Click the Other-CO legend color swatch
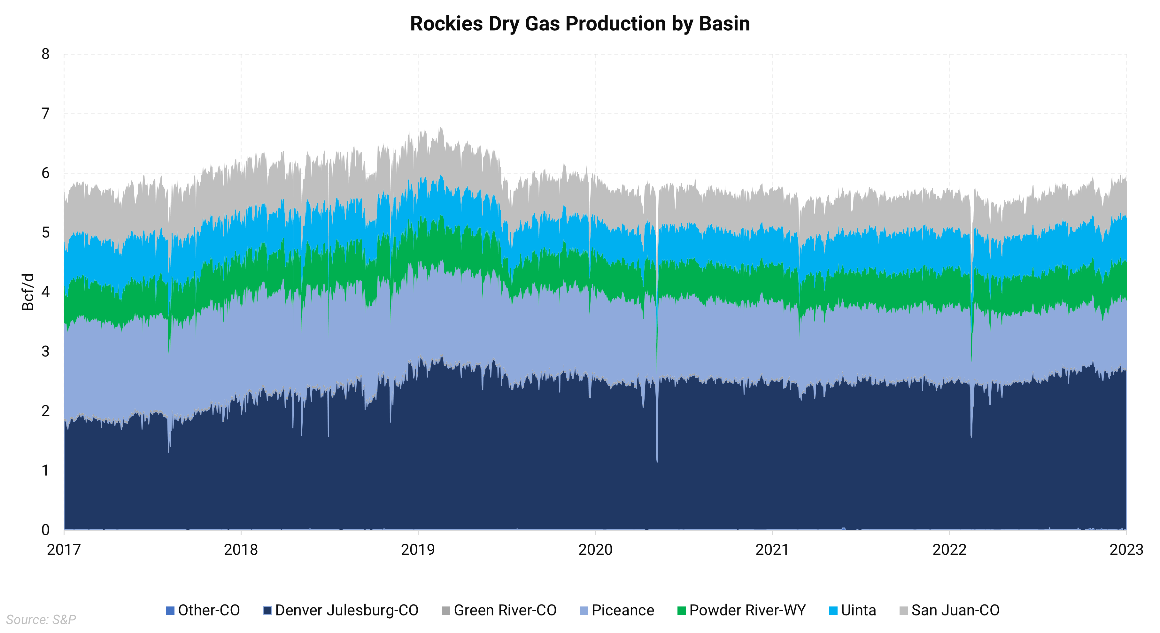This screenshot has width=1160, height=633. 170,611
